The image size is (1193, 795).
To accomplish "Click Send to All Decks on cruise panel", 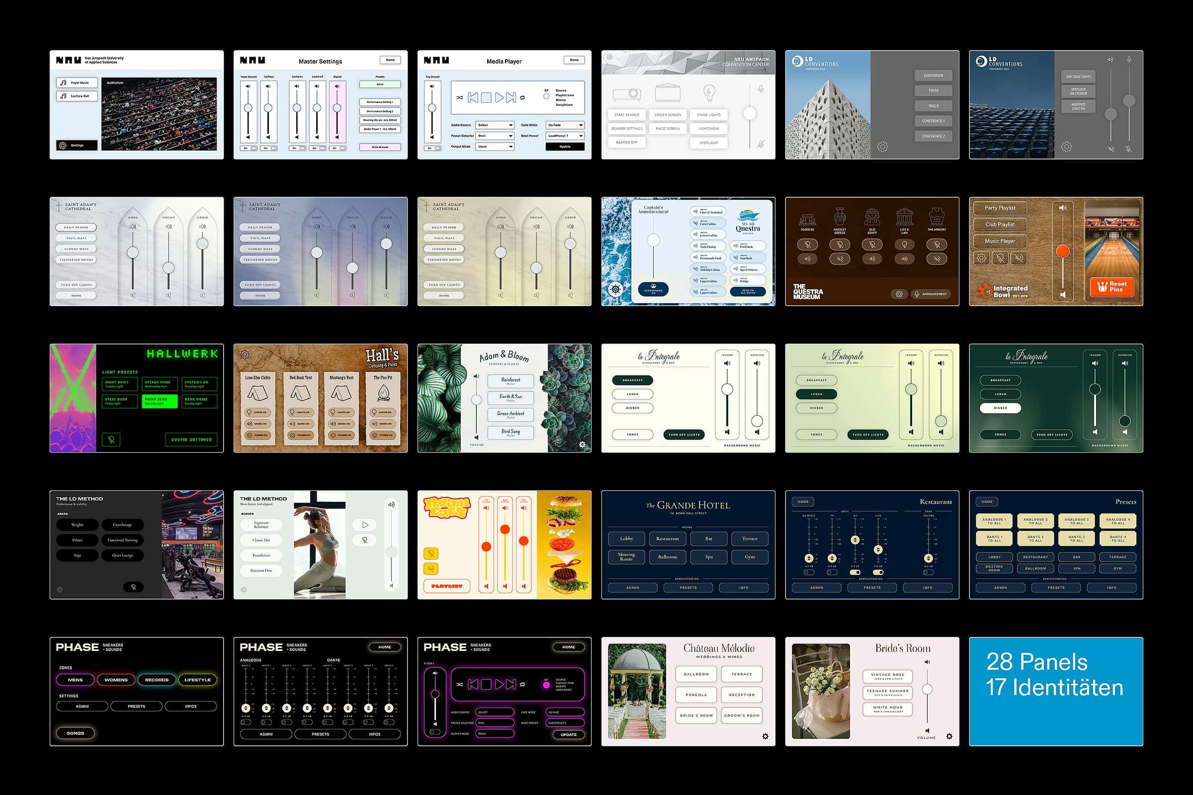I will [x=748, y=292].
